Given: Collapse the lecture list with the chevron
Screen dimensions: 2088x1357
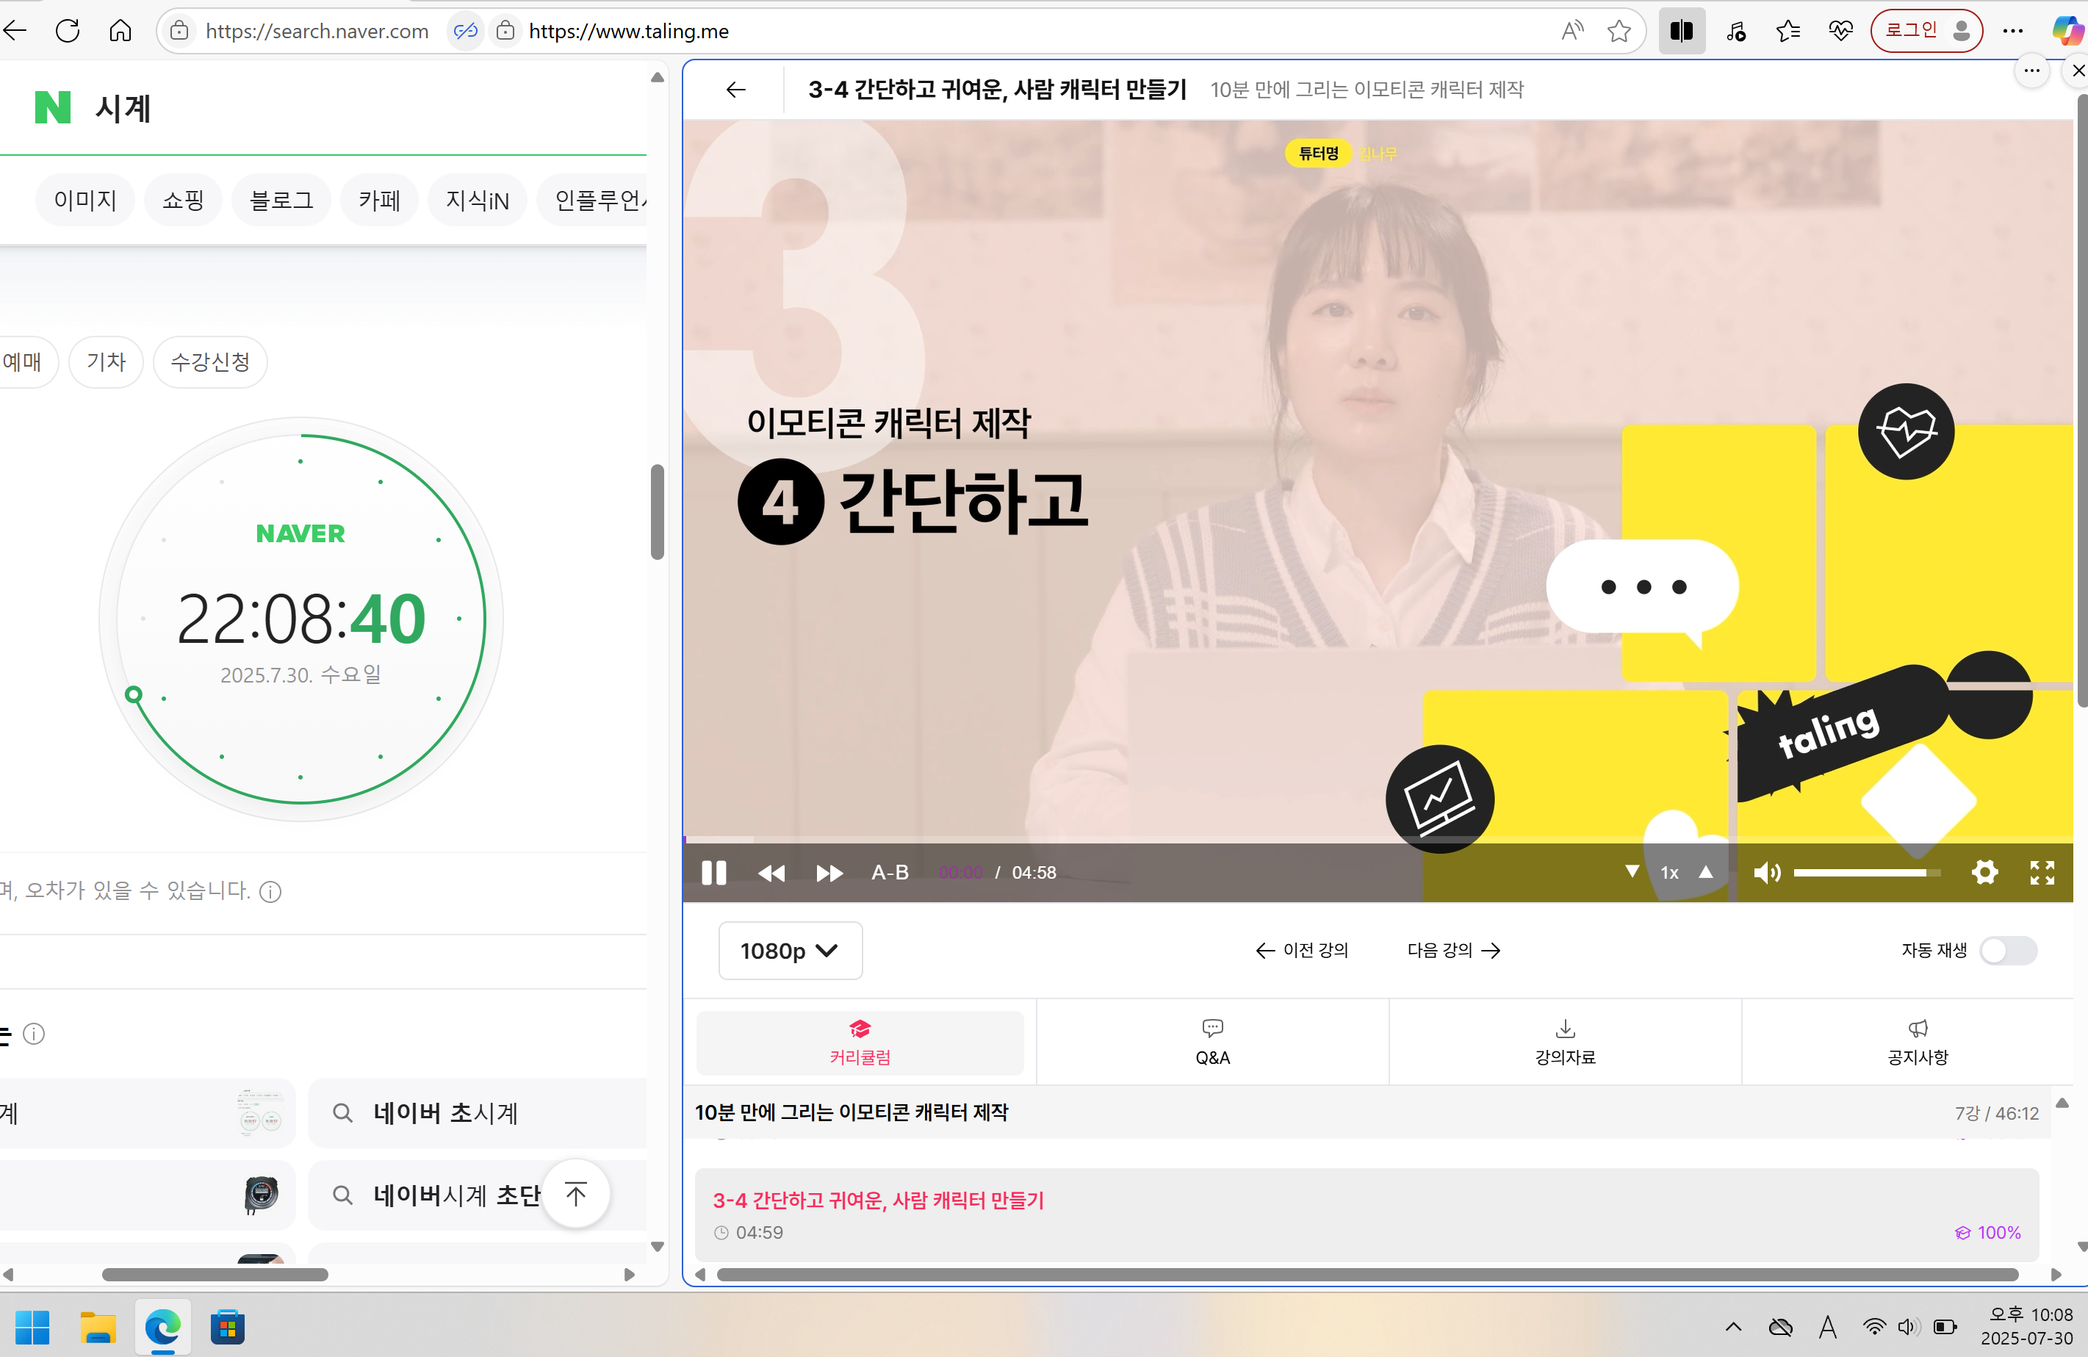Looking at the screenshot, I should (x=2062, y=1104).
